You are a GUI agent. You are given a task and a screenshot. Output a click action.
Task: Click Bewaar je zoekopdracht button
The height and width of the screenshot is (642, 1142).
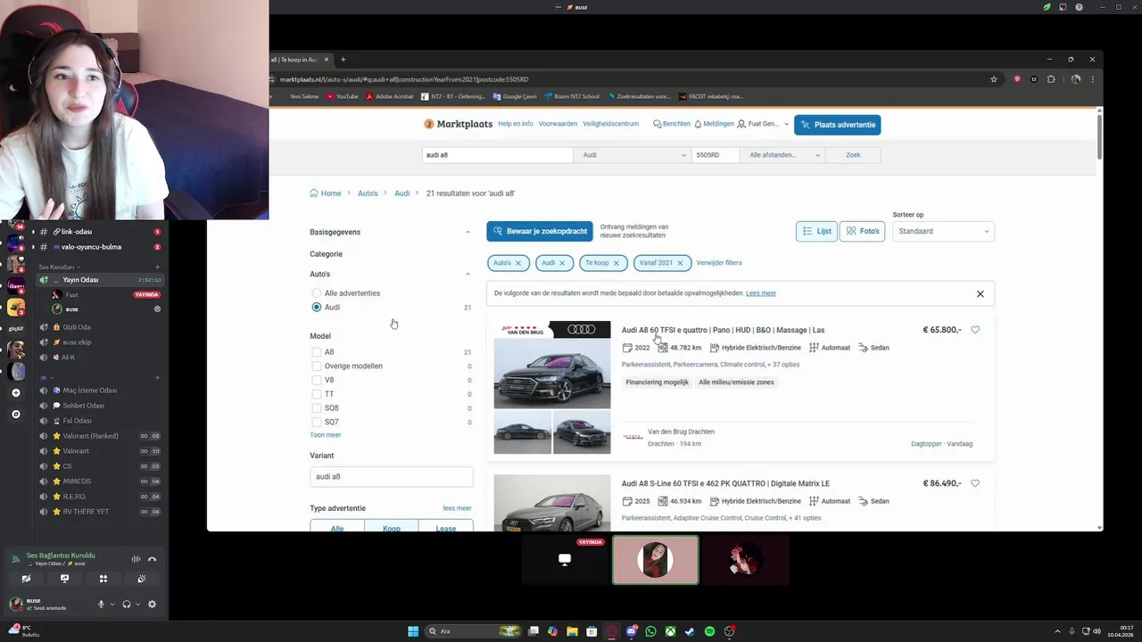pyautogui.click(x=540, y=231)
